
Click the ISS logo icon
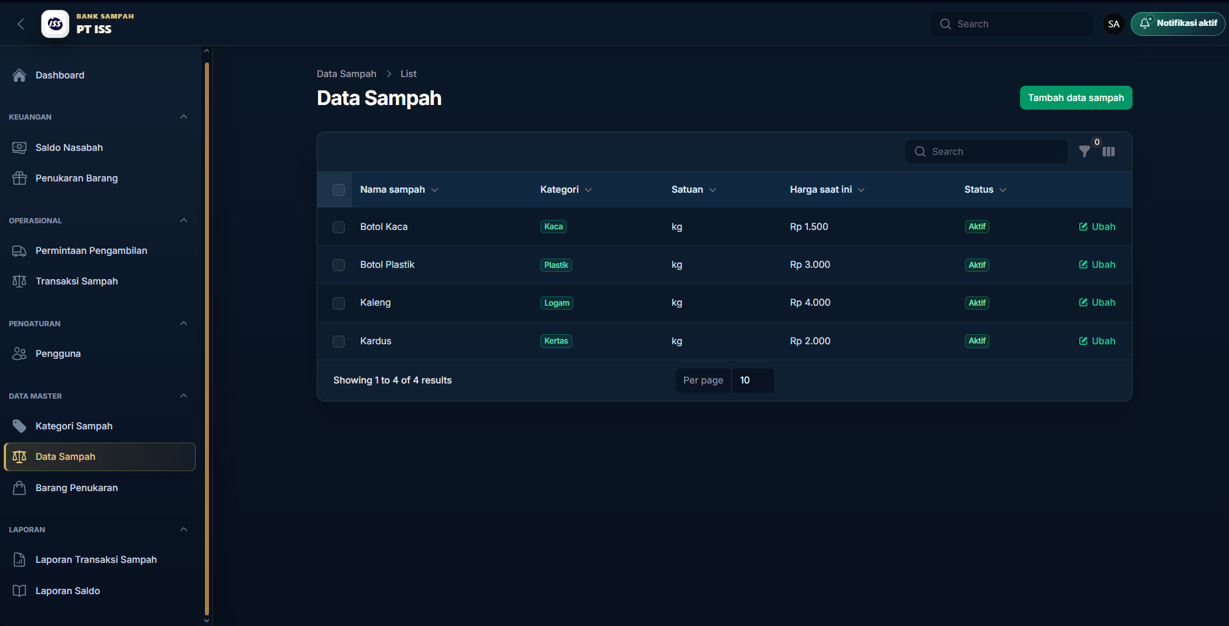tap(55, 24)
